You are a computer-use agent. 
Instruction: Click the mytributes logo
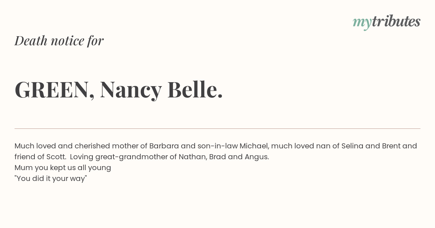coord(386,22)
